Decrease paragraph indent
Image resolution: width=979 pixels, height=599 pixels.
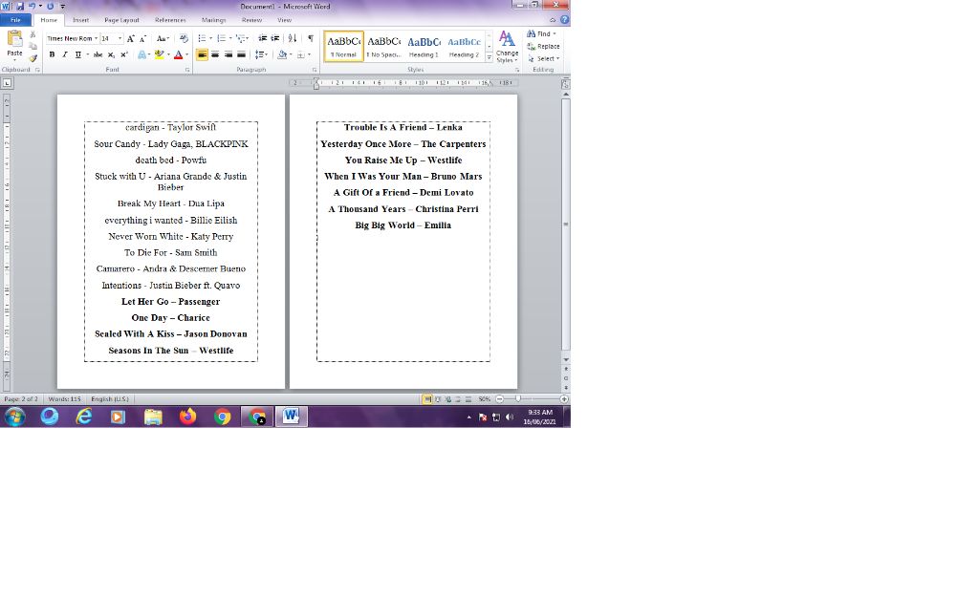coord(262,38)
